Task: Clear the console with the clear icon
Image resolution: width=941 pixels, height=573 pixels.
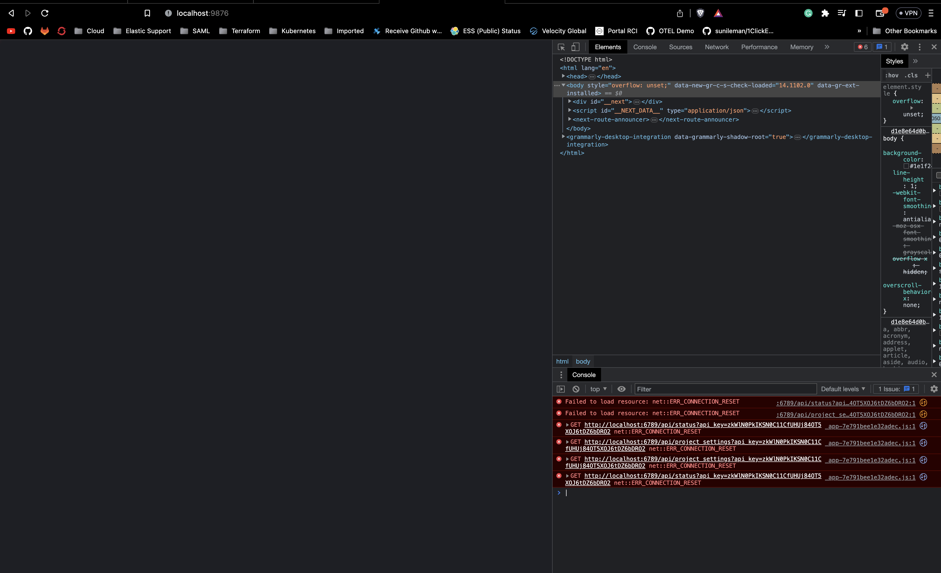Action: pos(575,389)
